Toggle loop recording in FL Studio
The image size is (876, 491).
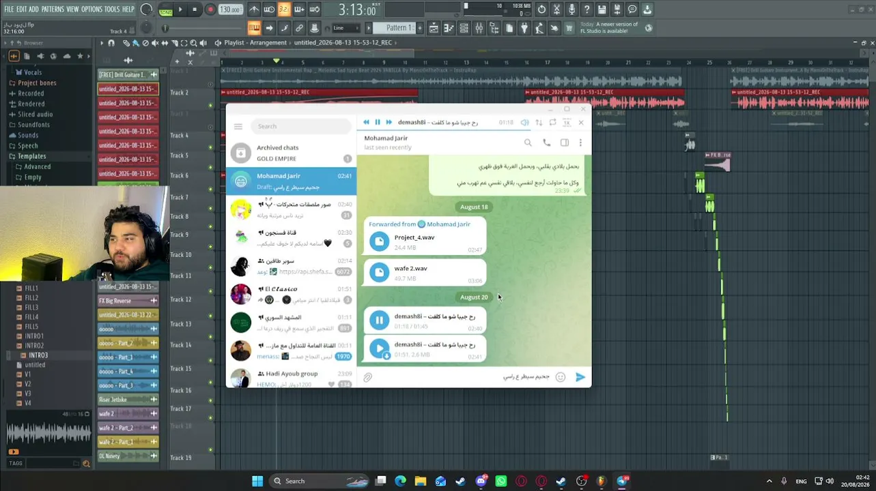coord(314,10)
